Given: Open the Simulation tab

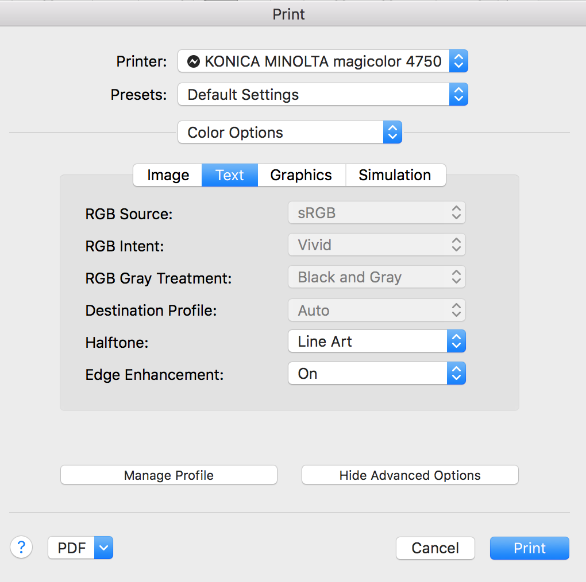Looking at the screenshot, I should pyautogui.click(x=395, y=175).
